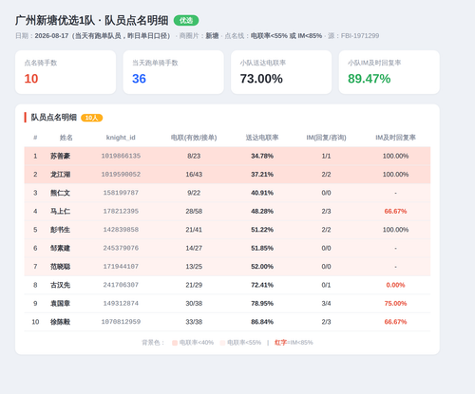Click the knight_id 158199787
Screen dimensions: 475x394
pos(121,193)
